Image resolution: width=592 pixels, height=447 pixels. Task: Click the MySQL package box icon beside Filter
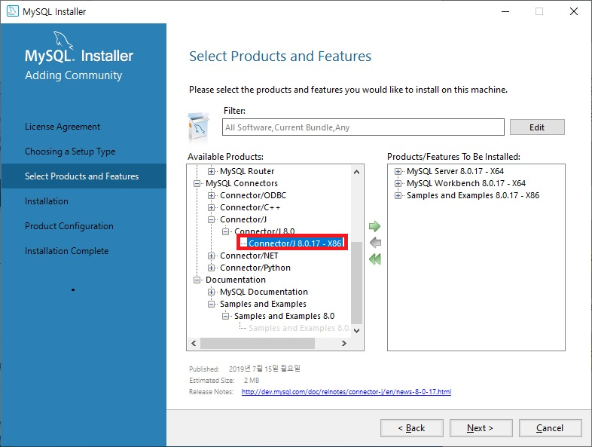tap(198, 127)
